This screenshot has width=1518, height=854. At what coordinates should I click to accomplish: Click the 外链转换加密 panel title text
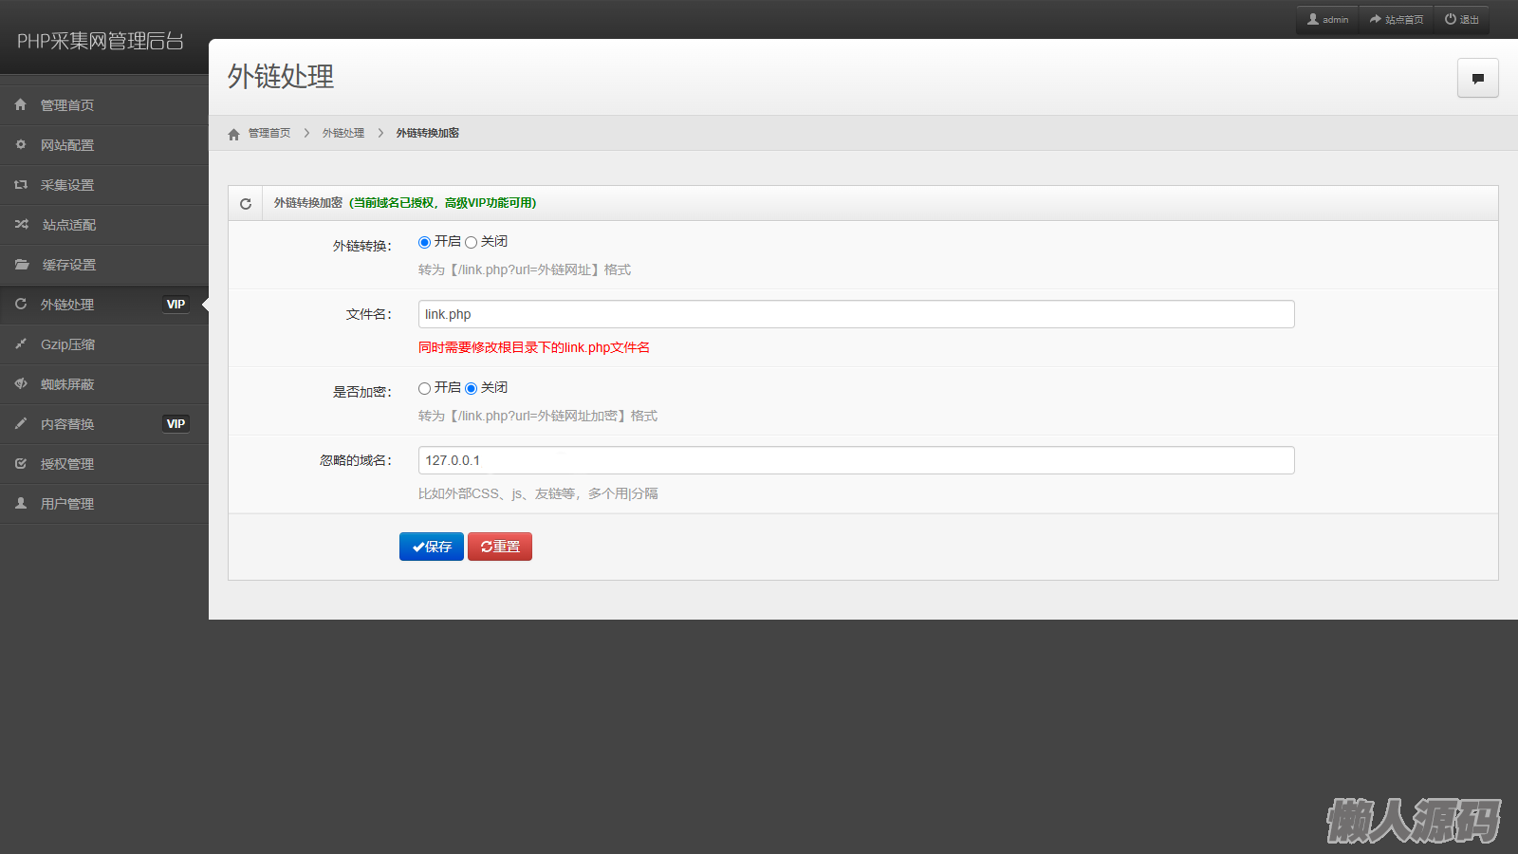coord(308,203)
